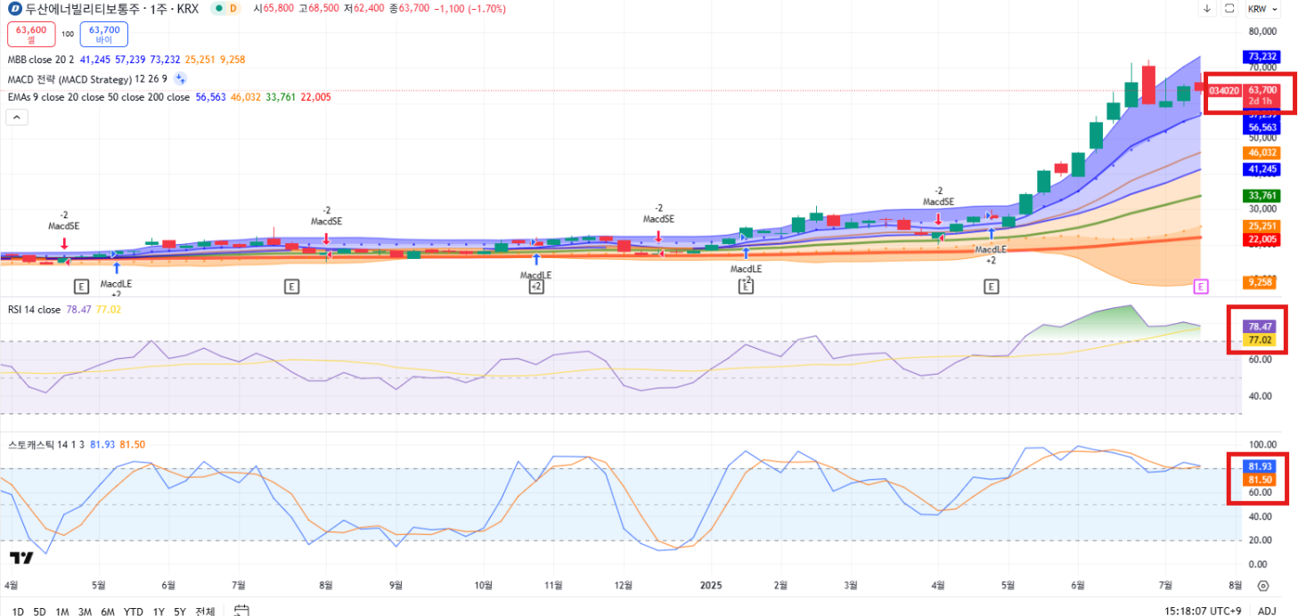Click the purple 78.47 RSI scale label

(x=1259, y=328)
